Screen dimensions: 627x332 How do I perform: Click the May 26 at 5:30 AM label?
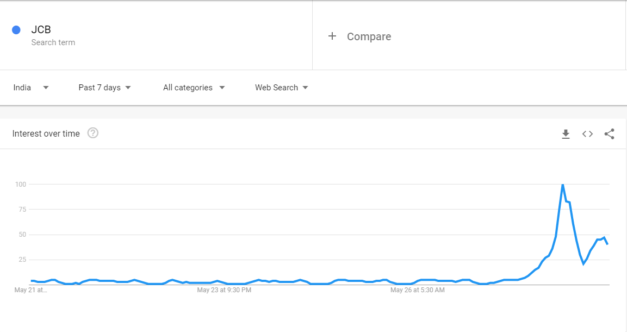click(417, 291)
